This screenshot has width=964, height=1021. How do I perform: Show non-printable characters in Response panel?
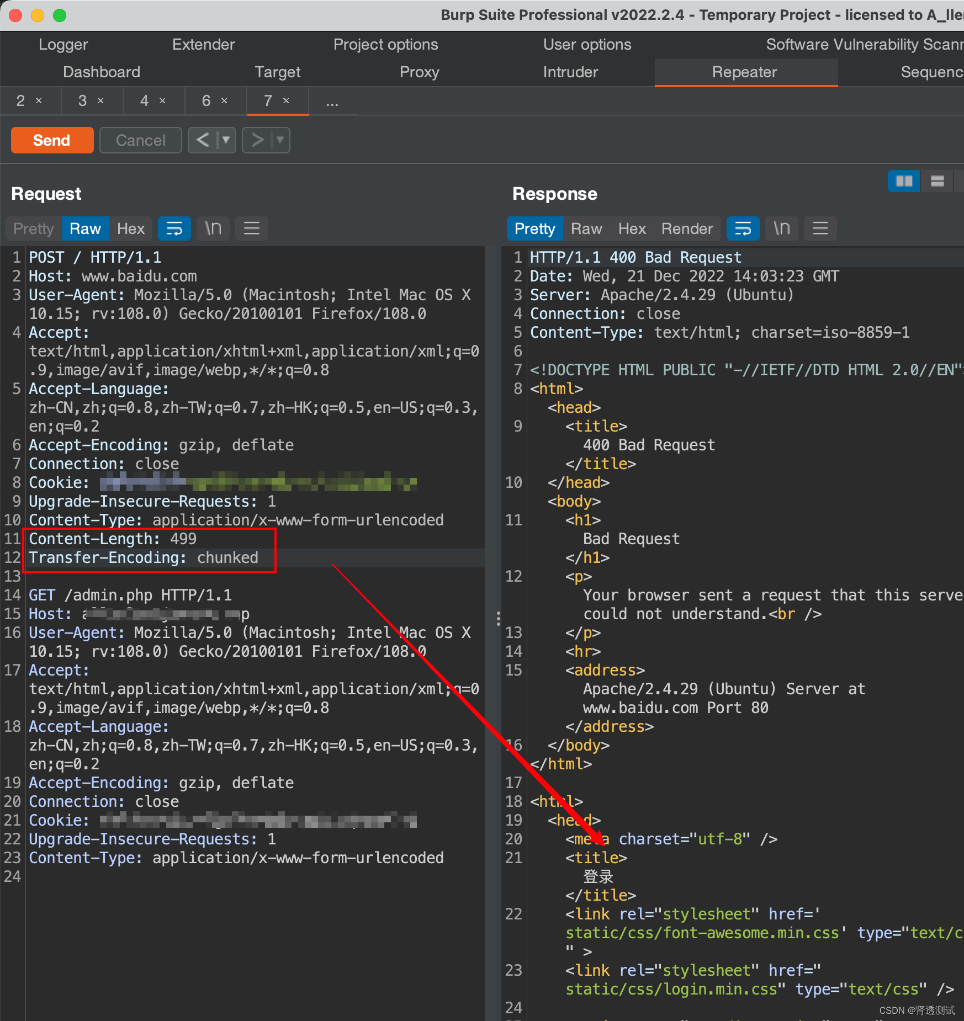[x=782, y=228]
